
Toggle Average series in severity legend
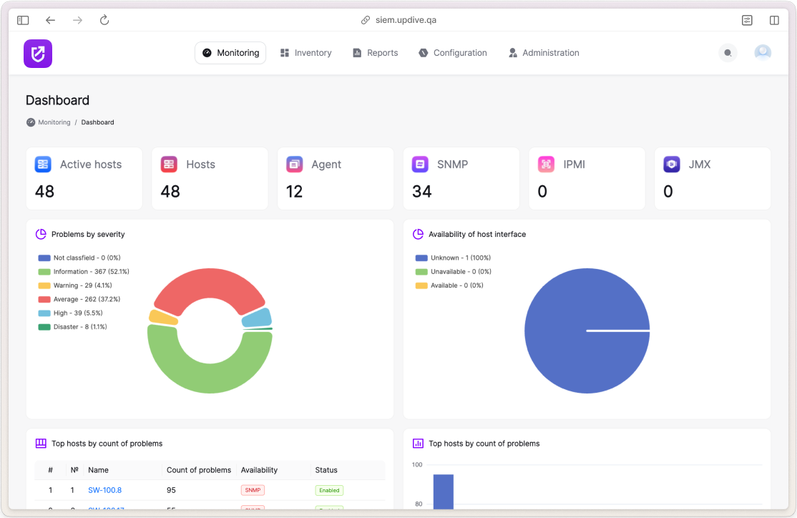[x=79, y=299]
